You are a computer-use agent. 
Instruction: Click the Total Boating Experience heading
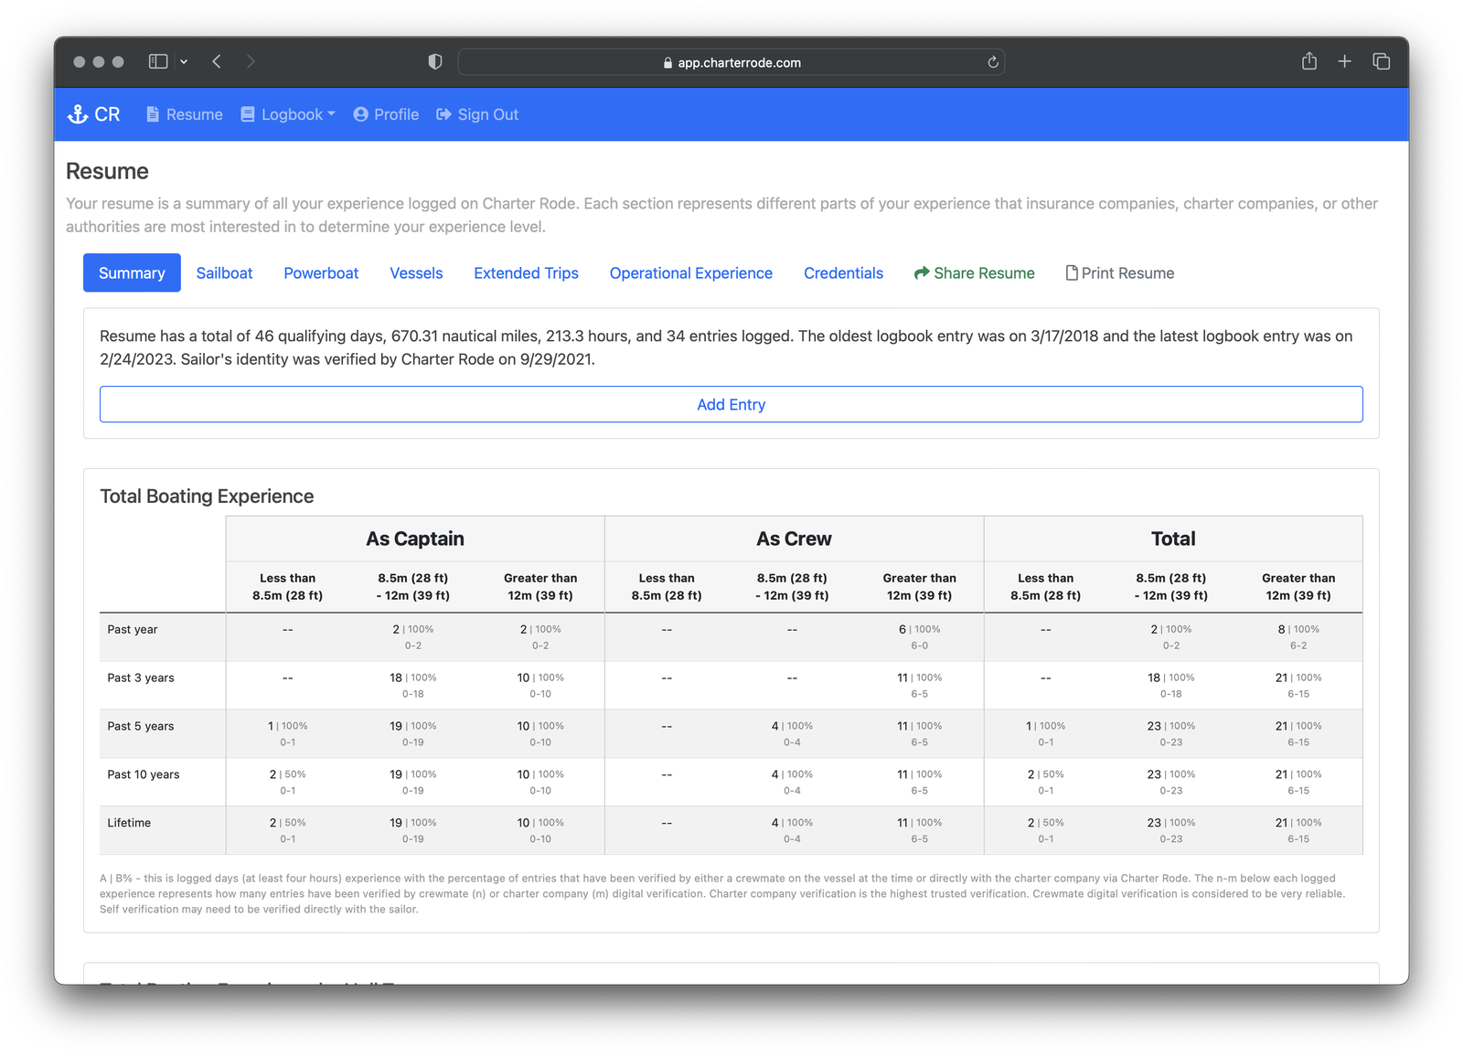click(207, 496)
